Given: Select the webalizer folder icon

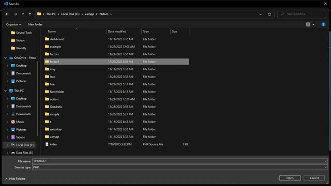Looking at the screenshot, I should (x=47, y=129).
